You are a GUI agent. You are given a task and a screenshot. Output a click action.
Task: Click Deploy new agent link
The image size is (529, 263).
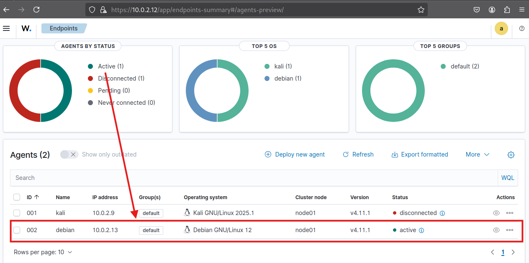tap(295, 154)
